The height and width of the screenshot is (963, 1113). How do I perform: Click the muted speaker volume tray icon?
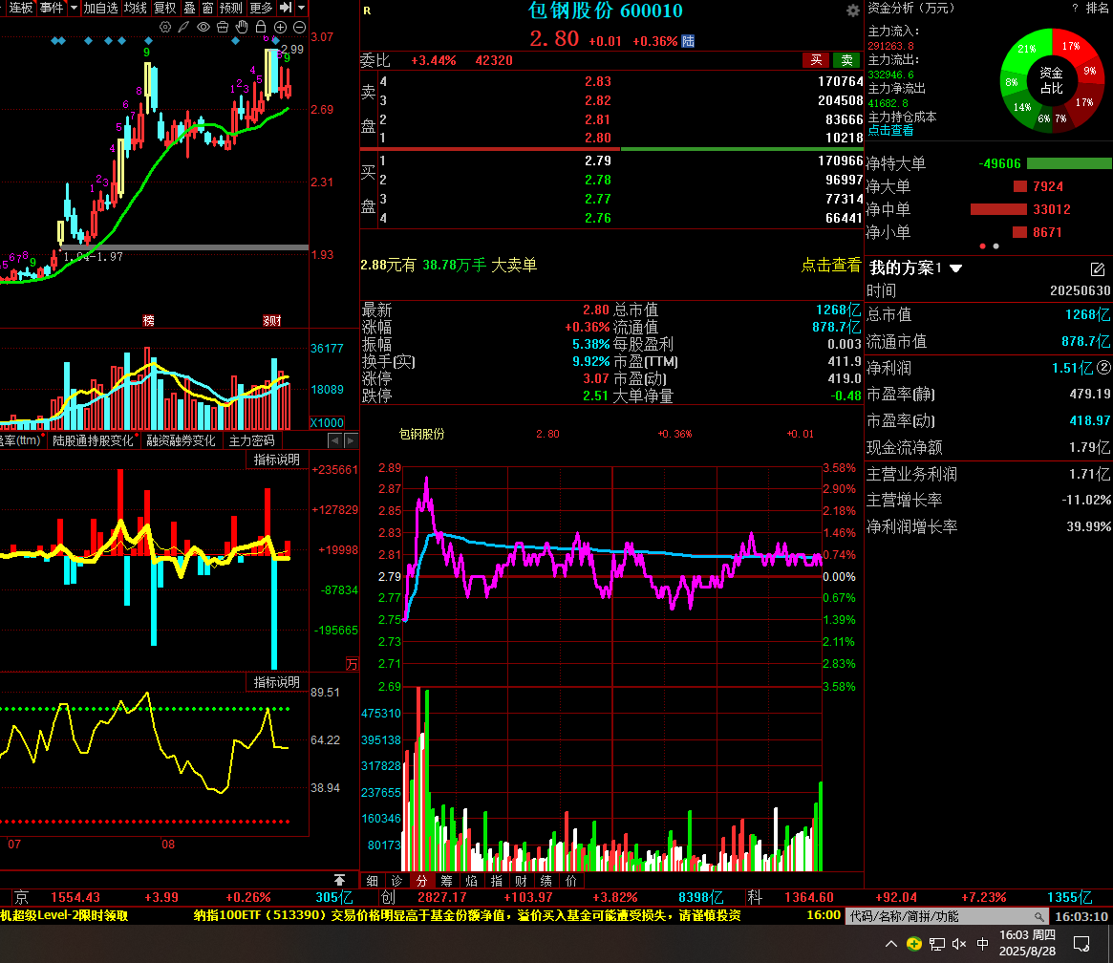(x=959, y=944)
